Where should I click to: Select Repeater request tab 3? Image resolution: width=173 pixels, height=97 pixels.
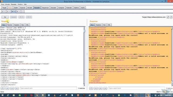click(8, 12)
